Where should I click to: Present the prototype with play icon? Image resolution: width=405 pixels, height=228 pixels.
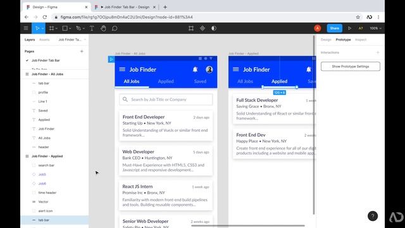tap(349, 28)
